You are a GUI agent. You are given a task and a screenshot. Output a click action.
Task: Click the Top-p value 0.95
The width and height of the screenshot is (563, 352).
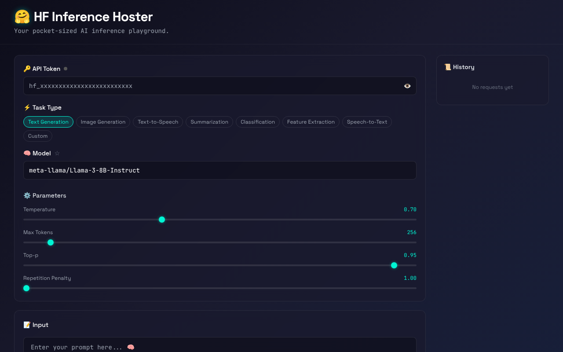click(x=410, y=255)
